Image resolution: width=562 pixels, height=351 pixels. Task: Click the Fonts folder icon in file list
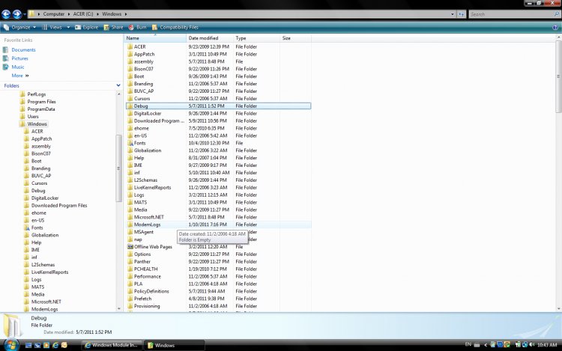coord(130,143)
